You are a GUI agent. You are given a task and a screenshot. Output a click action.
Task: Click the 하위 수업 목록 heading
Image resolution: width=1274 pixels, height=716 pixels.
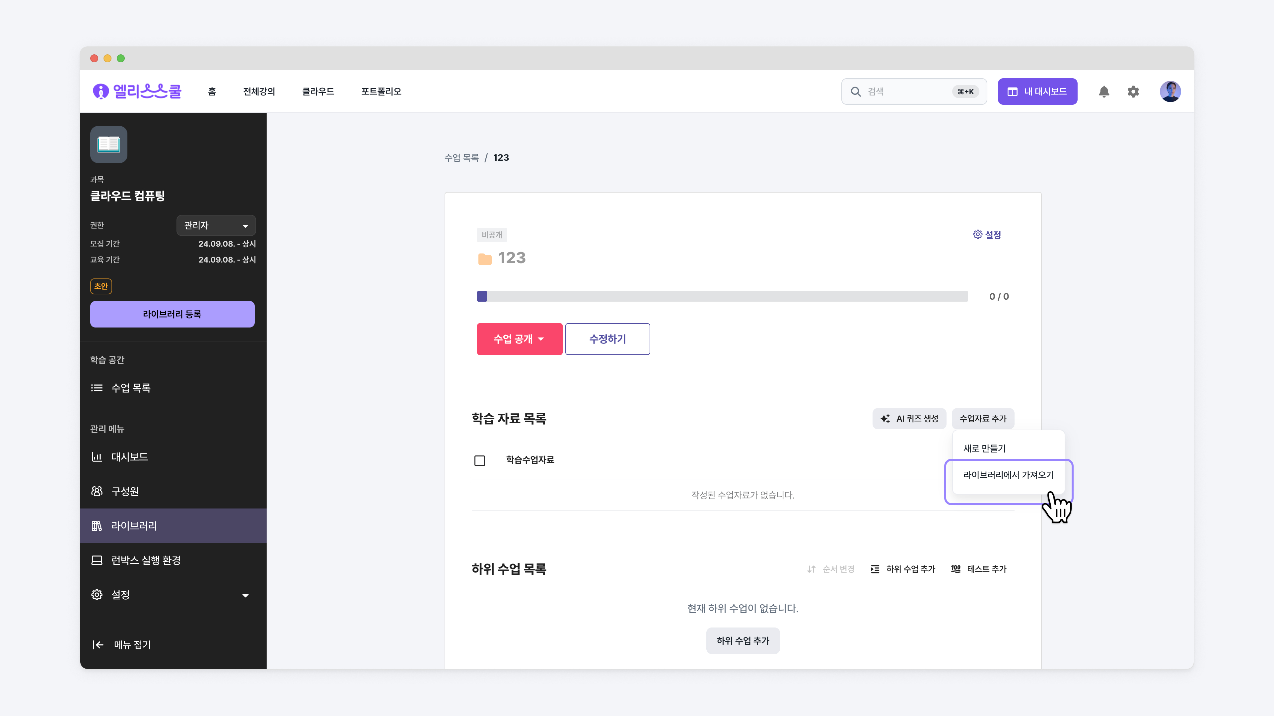pos(509,569)
